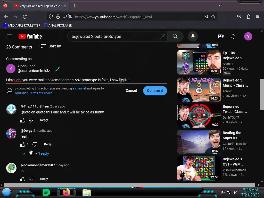Viewport: 264px width, 198px height.
Task: Click the page vertical scrollbar thumb
Action: click(262, 94)
